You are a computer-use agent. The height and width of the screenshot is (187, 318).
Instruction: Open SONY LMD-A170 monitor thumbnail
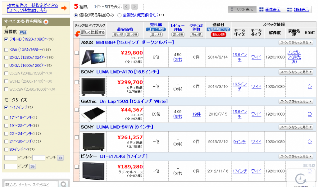tap(93, 87)
